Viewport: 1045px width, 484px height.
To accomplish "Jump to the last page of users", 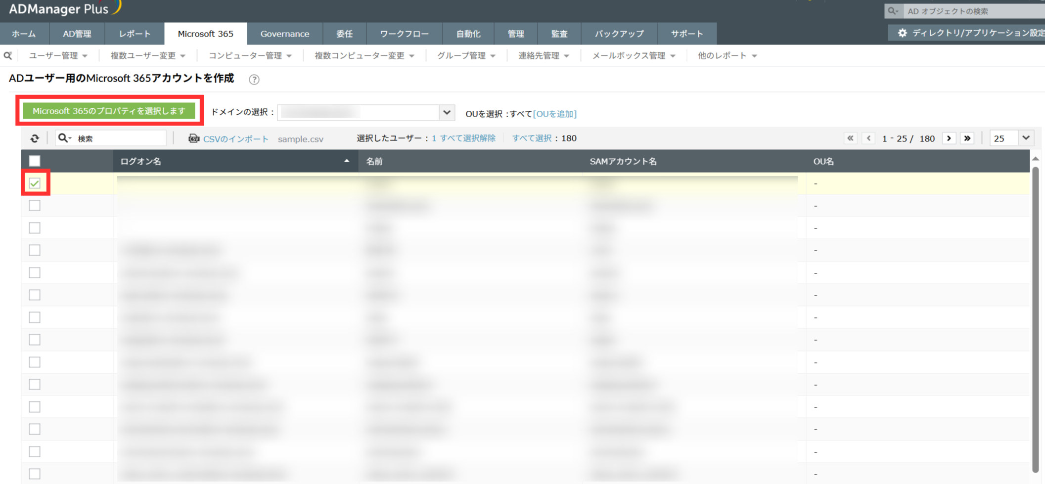I will click(x=967, y=138).
